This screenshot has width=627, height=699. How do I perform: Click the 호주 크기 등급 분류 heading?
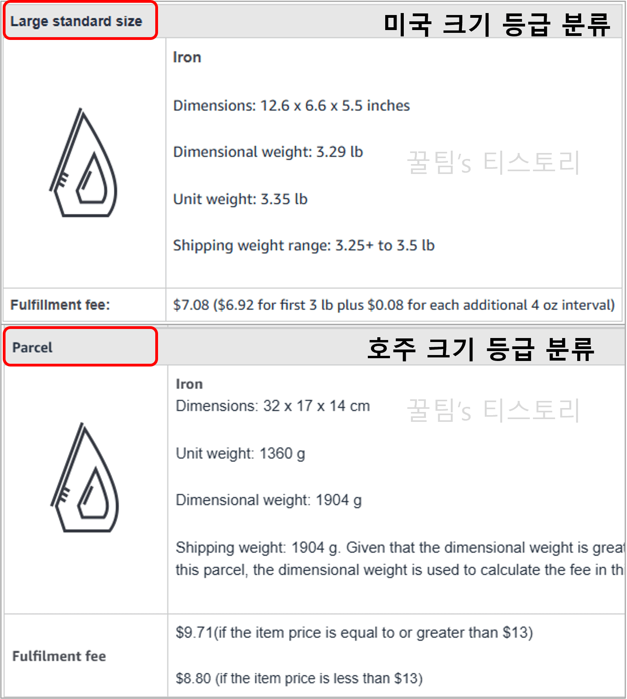point(481,349)
